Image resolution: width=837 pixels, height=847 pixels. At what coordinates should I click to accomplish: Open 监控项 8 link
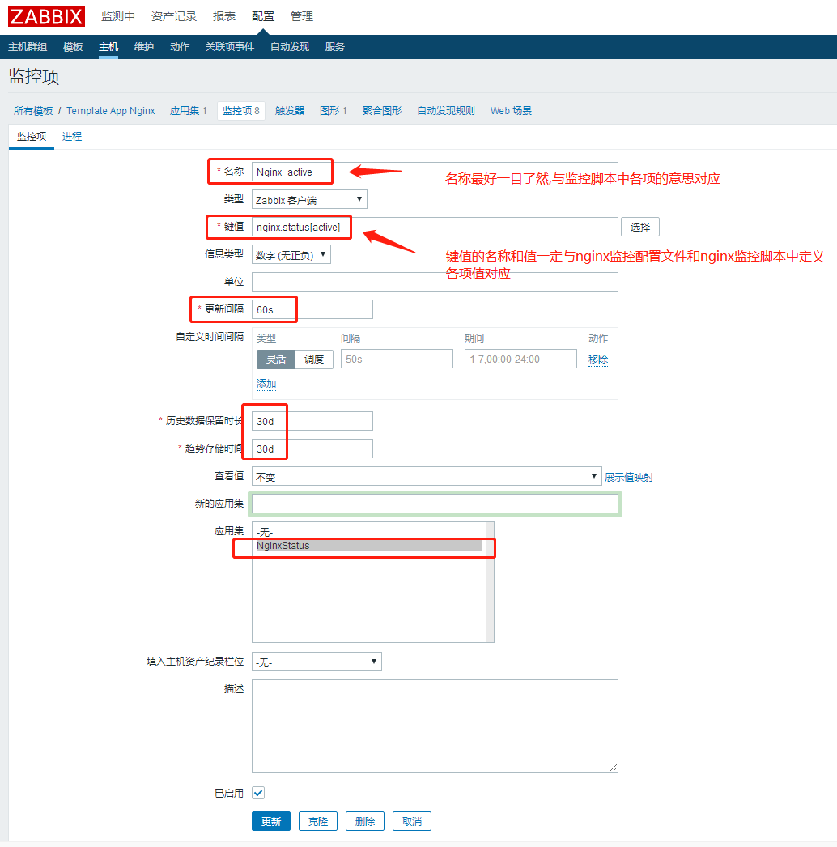click(241, 111)
